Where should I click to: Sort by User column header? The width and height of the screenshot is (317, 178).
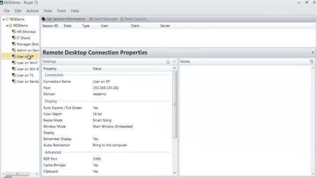(x=105, y=26)
